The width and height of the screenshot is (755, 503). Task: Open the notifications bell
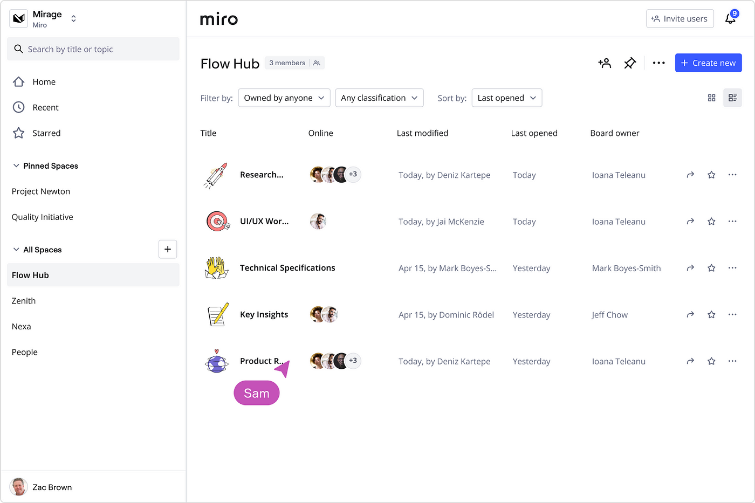click(730, 18)
